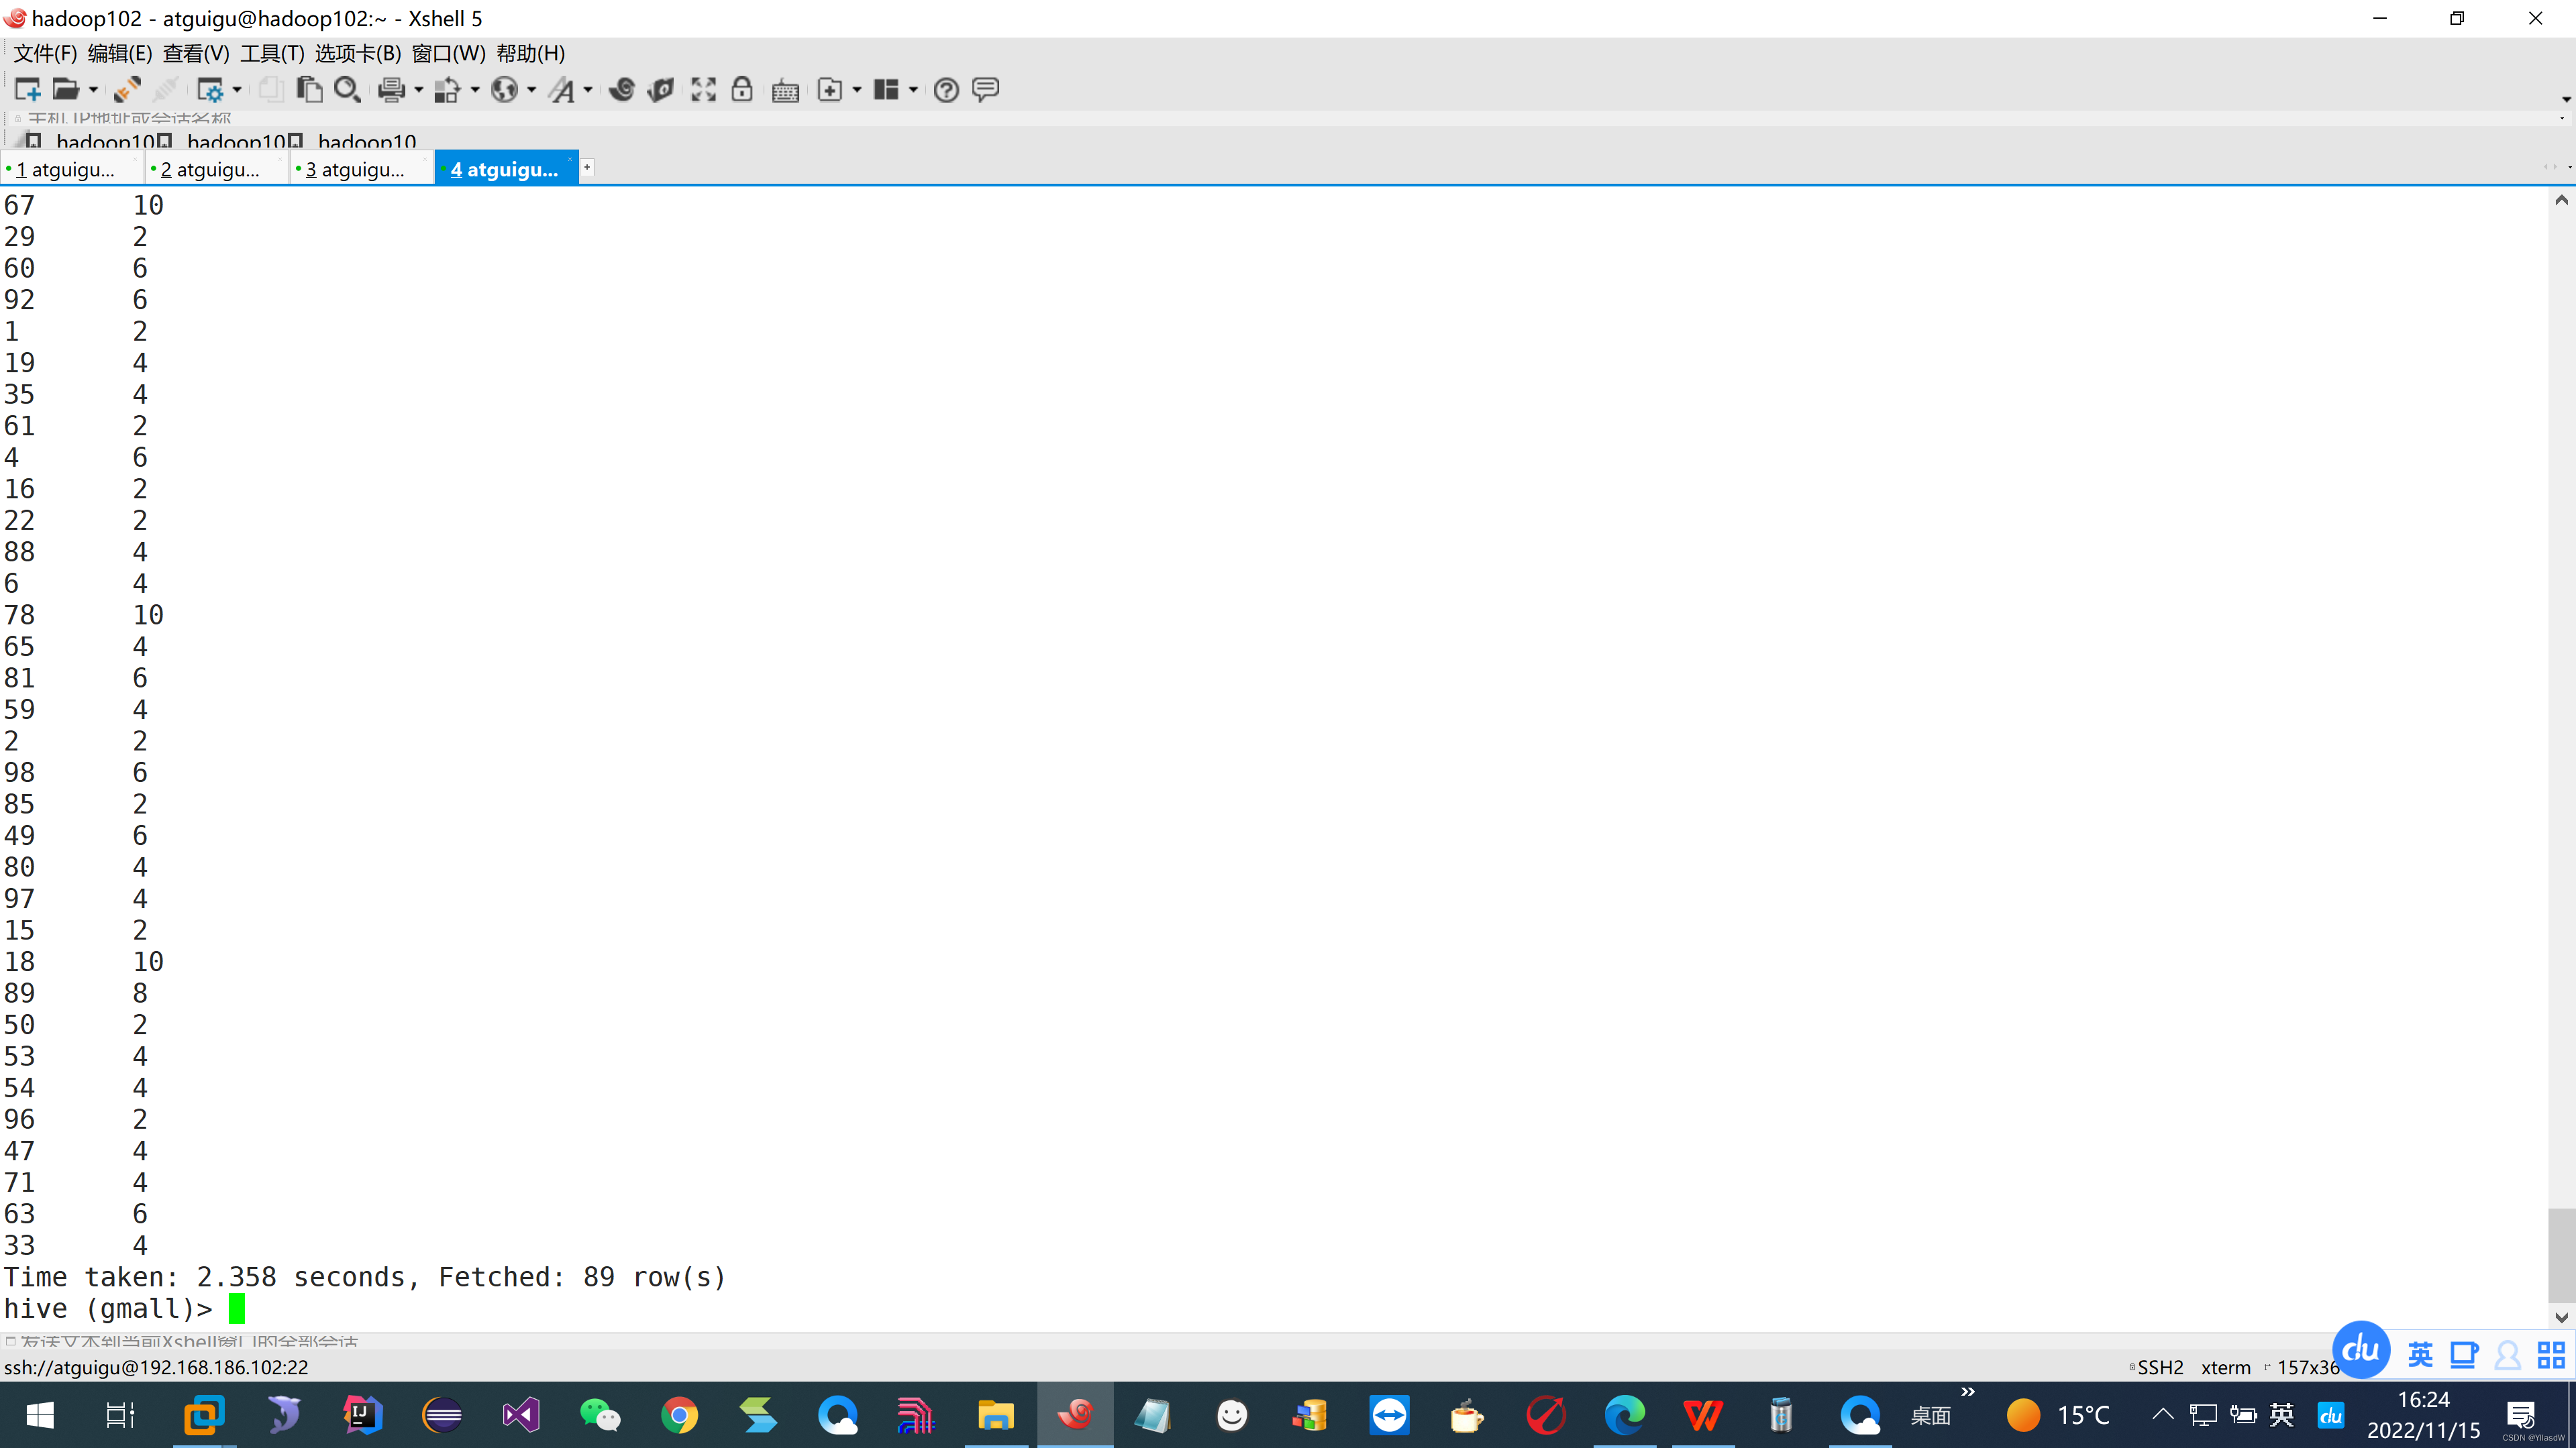Viewport: 2576px width, 1448px height.
Task: Open the virtual keyboard icon
Action: pyautogui.click(x=785, y=91)
